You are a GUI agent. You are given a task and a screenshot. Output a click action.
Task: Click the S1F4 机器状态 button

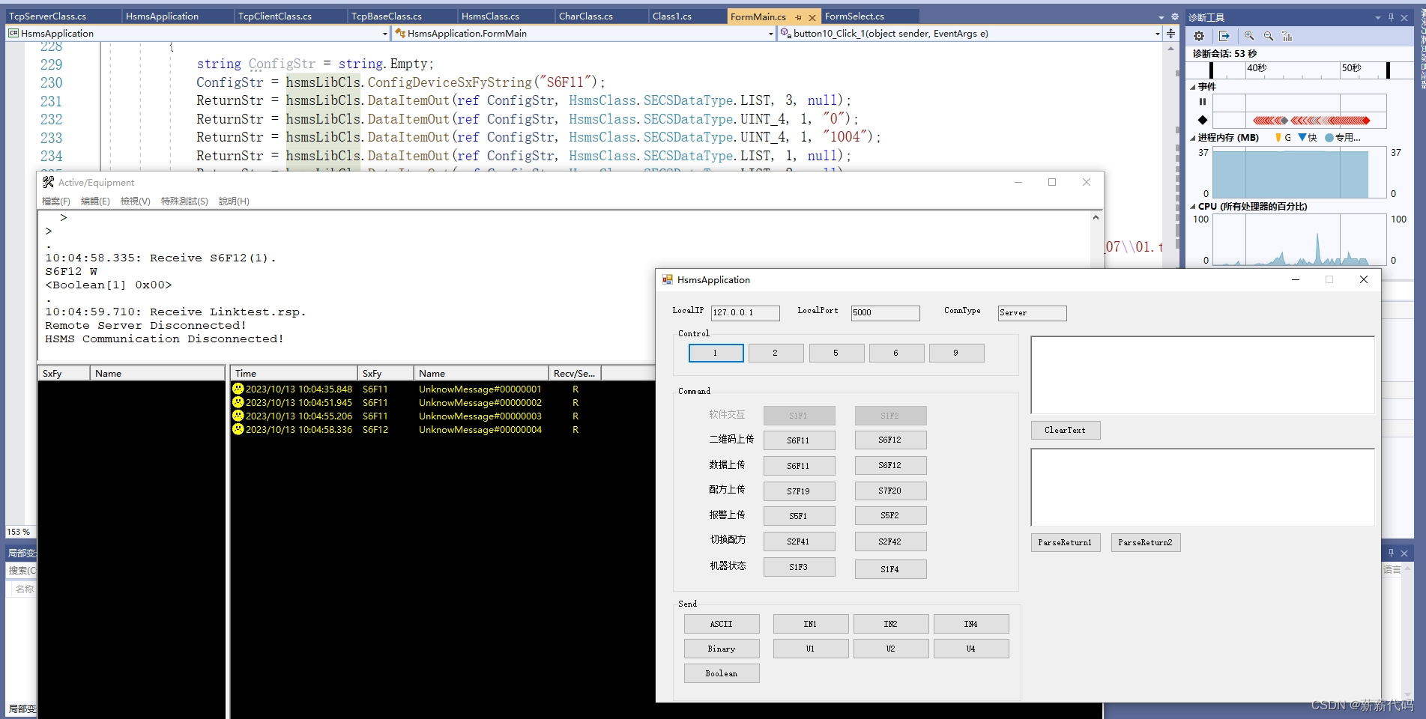pyautogui.click(x=890, y=569)
